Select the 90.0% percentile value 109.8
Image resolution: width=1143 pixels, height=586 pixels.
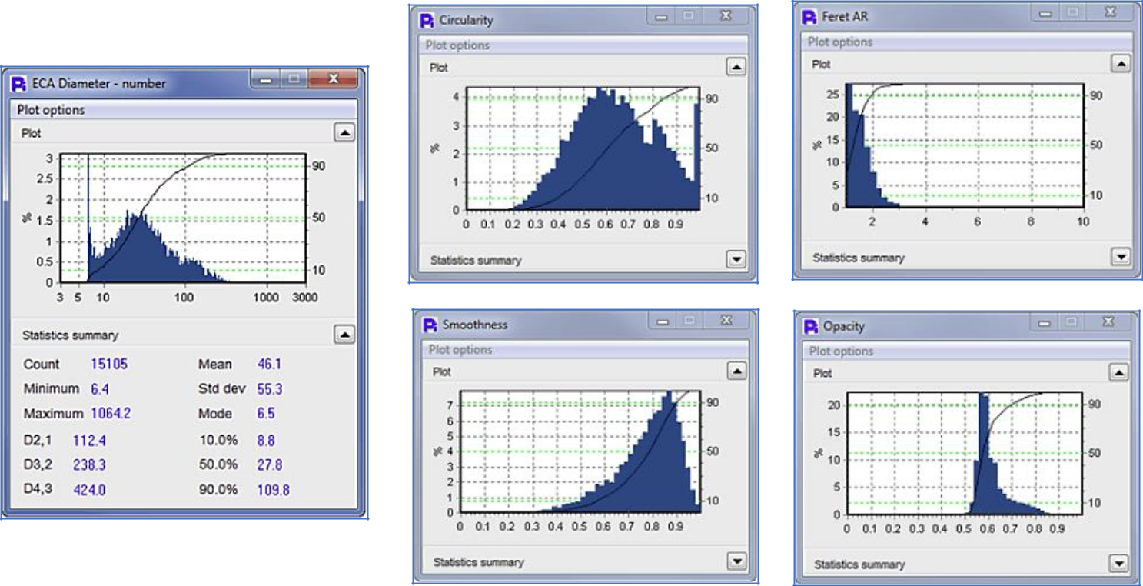pos(273,489)
